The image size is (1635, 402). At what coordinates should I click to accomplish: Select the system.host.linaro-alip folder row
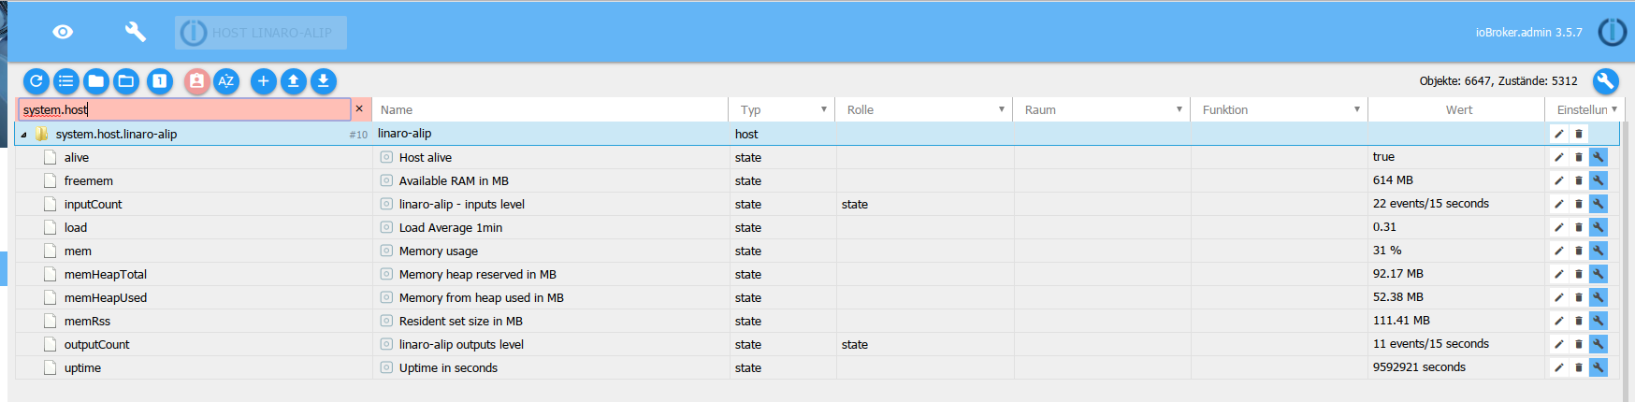[818, 134]
